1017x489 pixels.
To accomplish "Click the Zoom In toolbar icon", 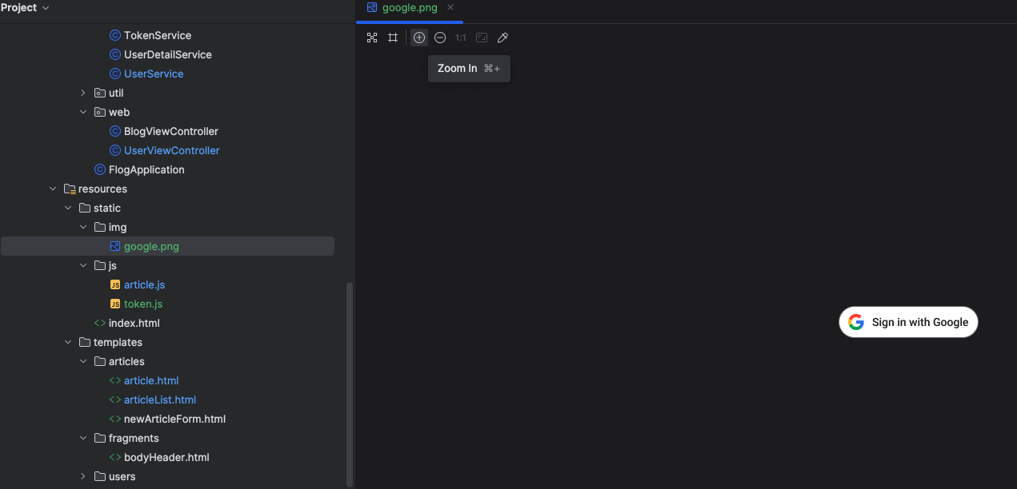I will [419, 38].
